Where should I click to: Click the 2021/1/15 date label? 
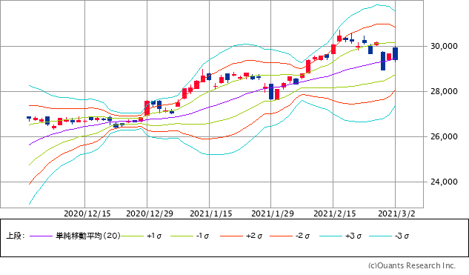tap(211, 213)
